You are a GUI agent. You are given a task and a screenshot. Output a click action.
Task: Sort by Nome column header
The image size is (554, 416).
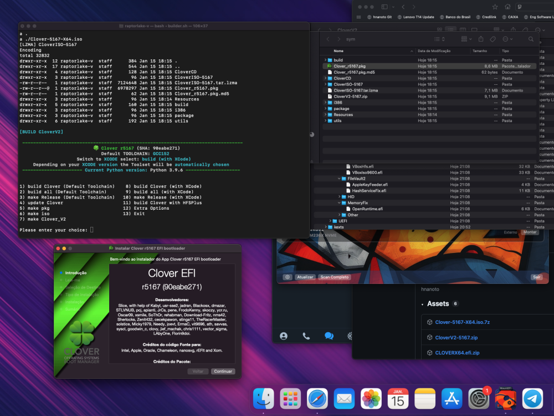[x=338, y=51]
